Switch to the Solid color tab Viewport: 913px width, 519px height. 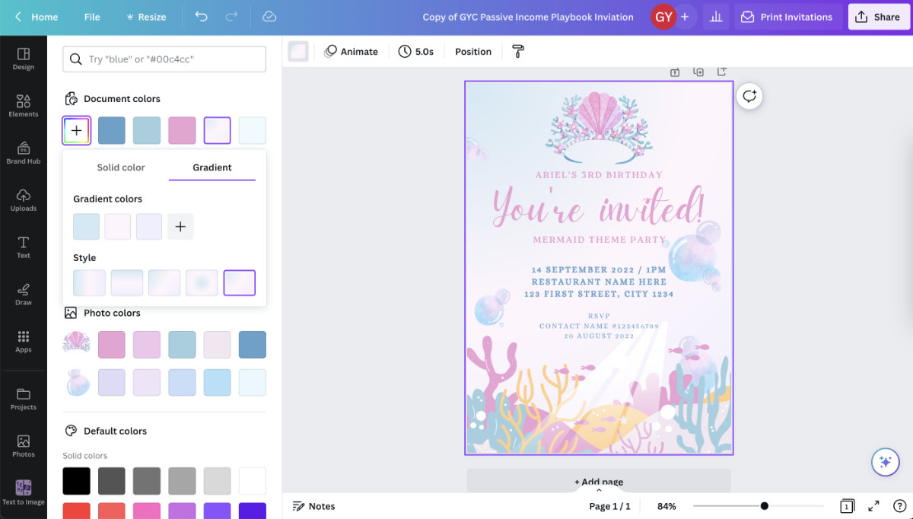121,167
